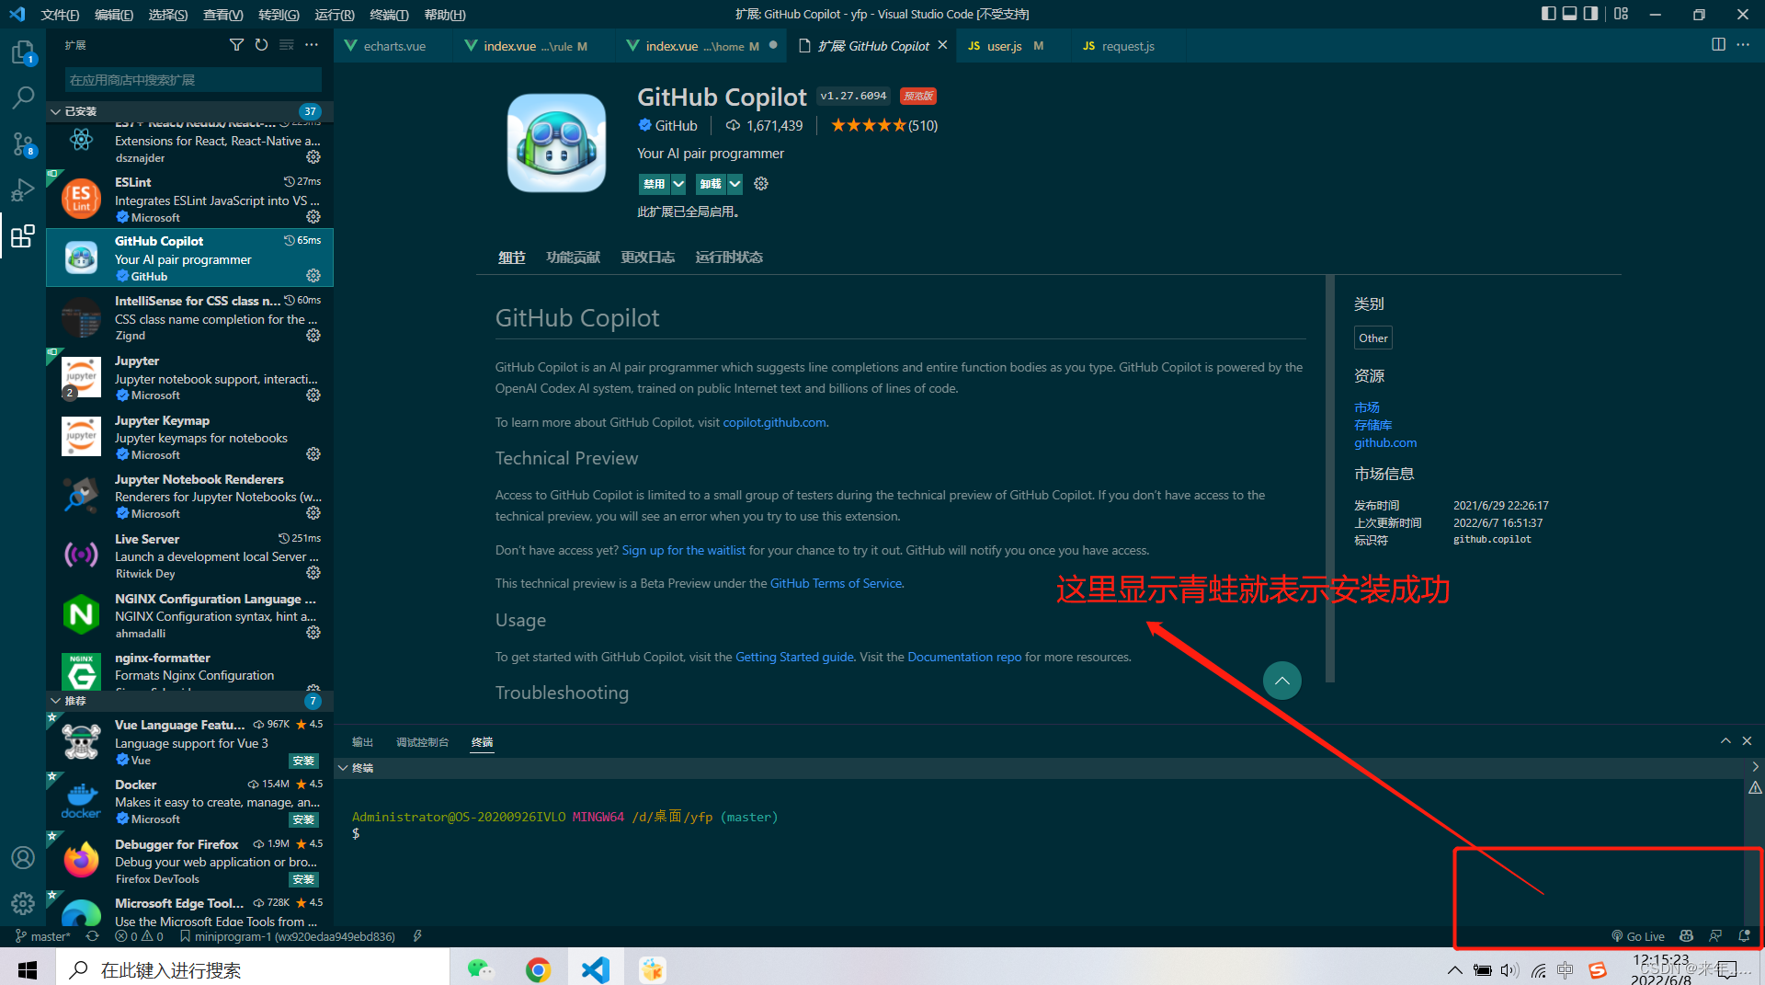Click the disable extension button

tap(655, 184)
